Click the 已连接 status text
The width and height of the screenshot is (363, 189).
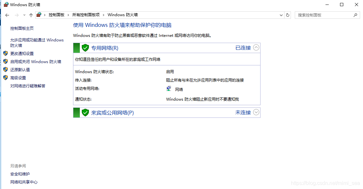[x=243, y=48]
